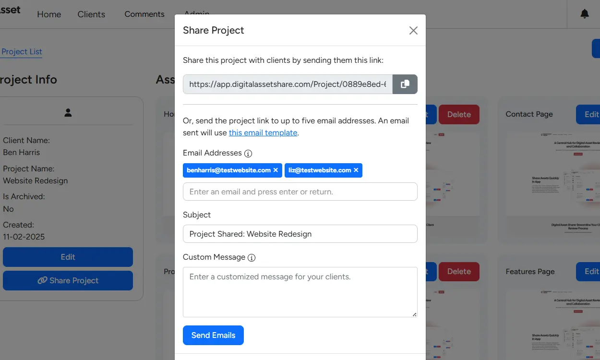Copy the project share link to clipboard
600x360 pixels.
point(405,84)
